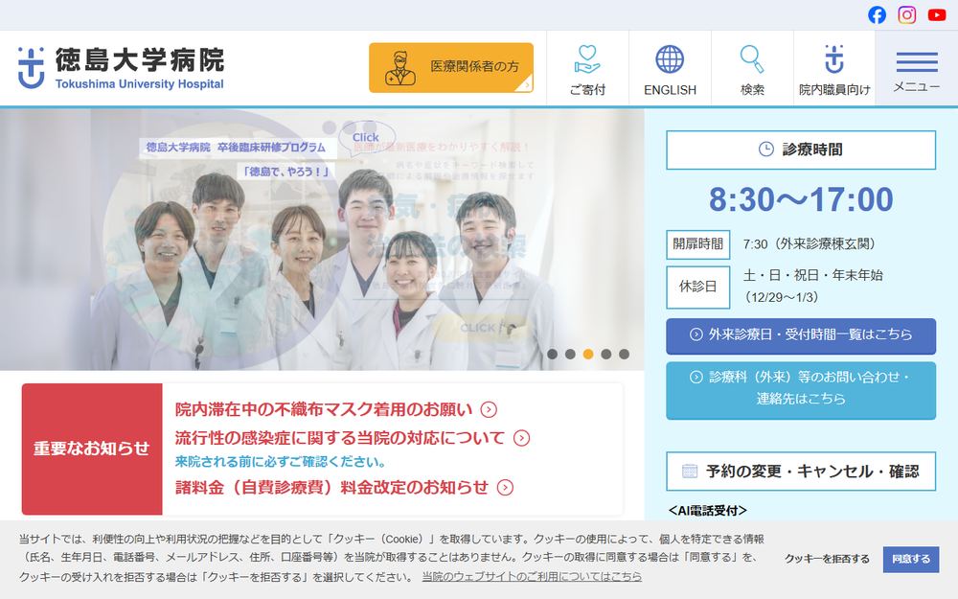Screen dimensions: 958x599
Task: Open 院内滞在中の不織布マスク着用のお願い link
Action: click(324, 409)
